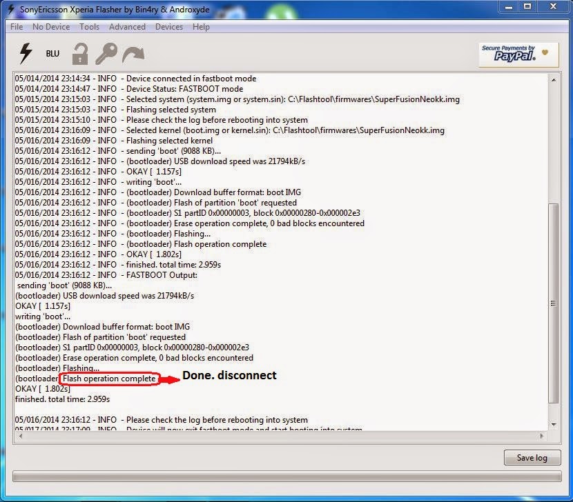Screen dimensions: 573x502
Task: Open the No Device menu
Action: [51, 27]
